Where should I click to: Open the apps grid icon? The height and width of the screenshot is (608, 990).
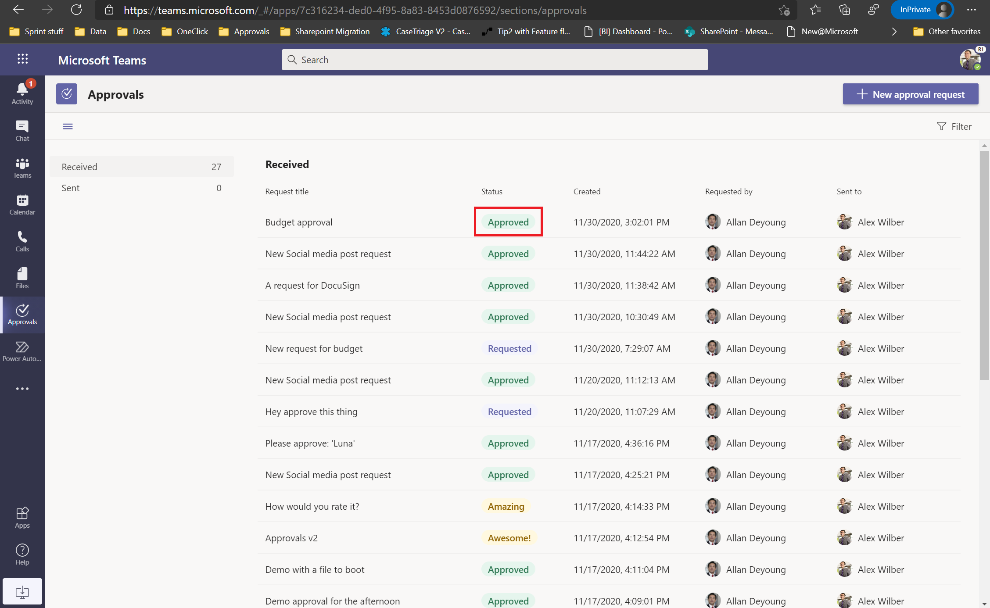tap(22, 59)
